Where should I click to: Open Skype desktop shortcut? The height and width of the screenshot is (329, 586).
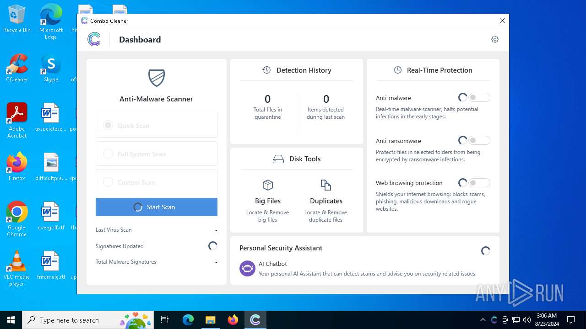click(51, 69)
